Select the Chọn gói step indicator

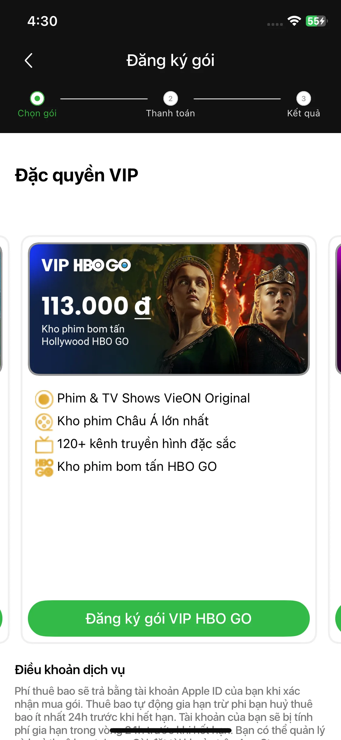[x=37, y=98]
